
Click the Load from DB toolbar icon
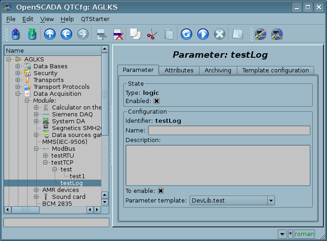tap(16, 34)
